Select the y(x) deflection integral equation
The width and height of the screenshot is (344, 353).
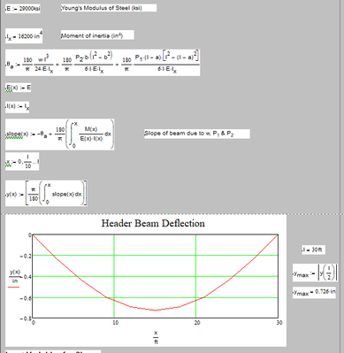[46, 193]
